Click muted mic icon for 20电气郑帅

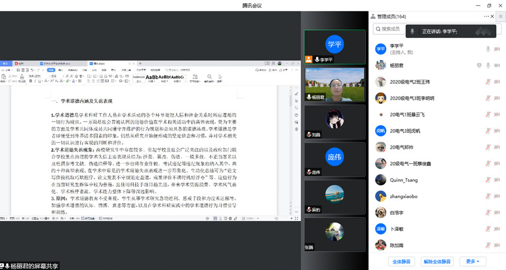[488, 148]
